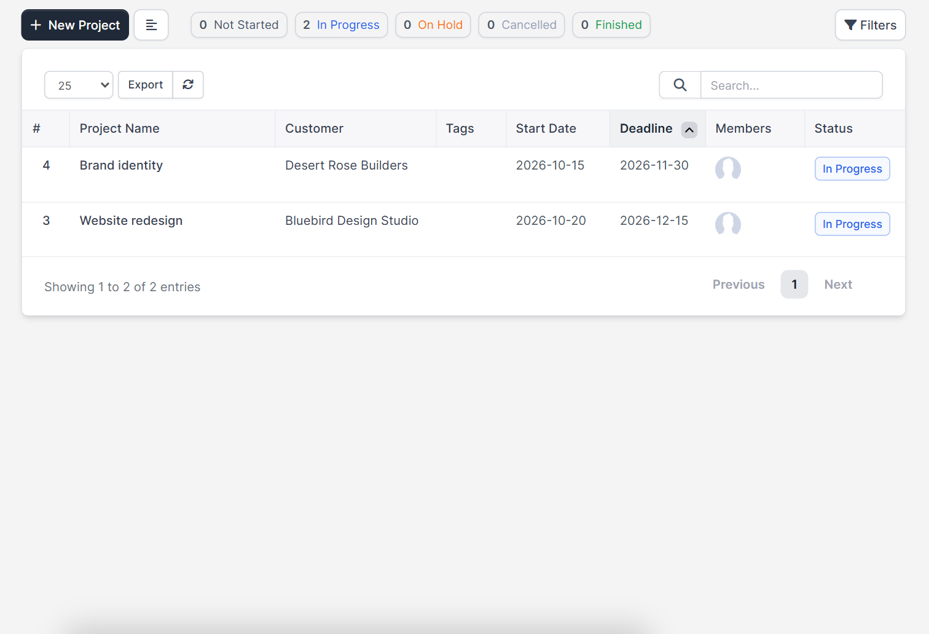Open the Filters menu
The height and width of the screenshot is (634, 929).
870,25
